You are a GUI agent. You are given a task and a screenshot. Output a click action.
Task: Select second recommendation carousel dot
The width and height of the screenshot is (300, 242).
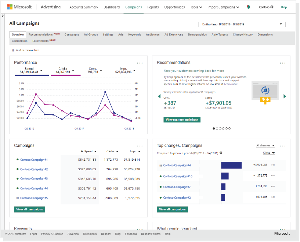point(217,129)
